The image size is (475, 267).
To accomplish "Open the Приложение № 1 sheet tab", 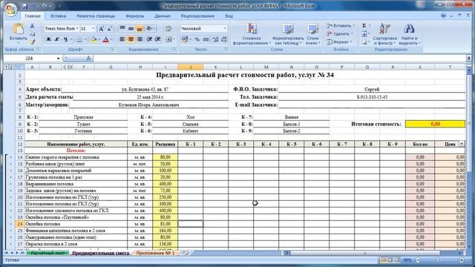I will click(x=155, y=253).
